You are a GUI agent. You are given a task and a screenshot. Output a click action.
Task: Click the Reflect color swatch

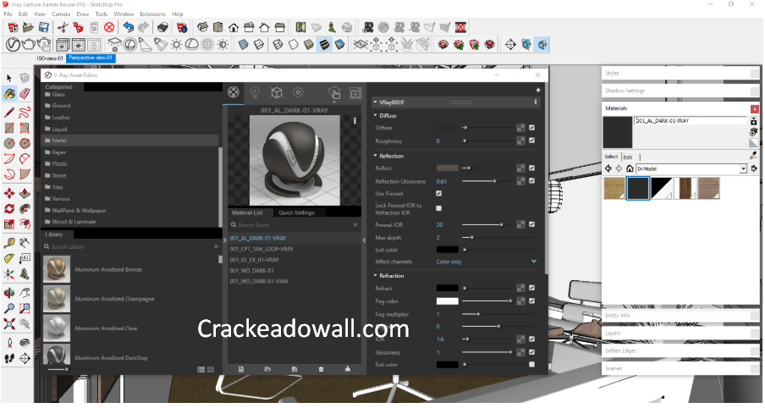coord(448,168)
